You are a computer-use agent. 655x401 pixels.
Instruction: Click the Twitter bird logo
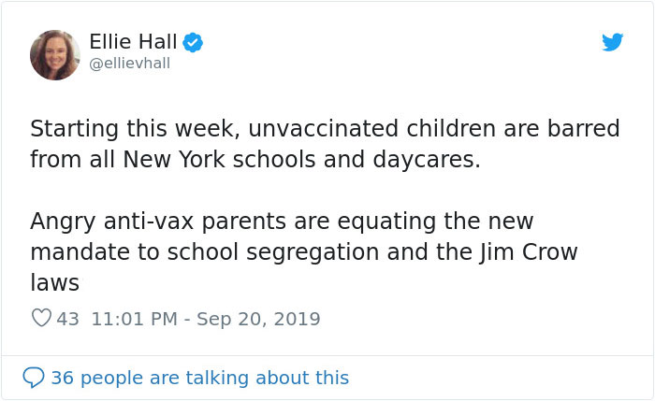point(613,42)
